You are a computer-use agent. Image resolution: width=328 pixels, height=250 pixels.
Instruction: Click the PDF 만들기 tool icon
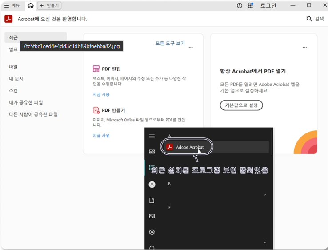pos(96,110)
